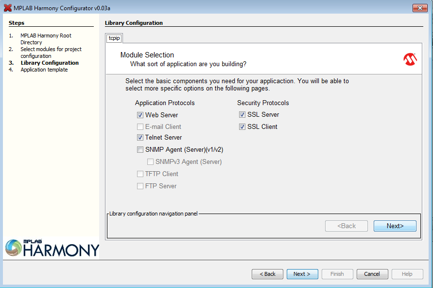The image size is (433, 288).
Task: Click the Security Protocols label
Action: 263,103
